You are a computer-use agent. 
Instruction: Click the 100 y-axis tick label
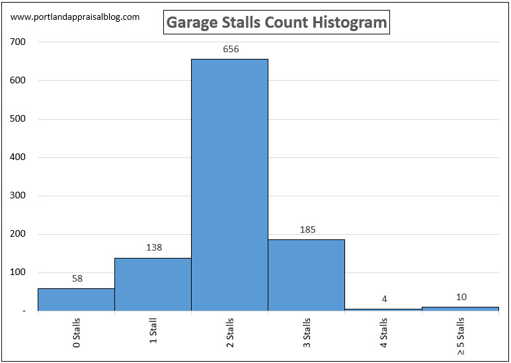coord(18,272)
